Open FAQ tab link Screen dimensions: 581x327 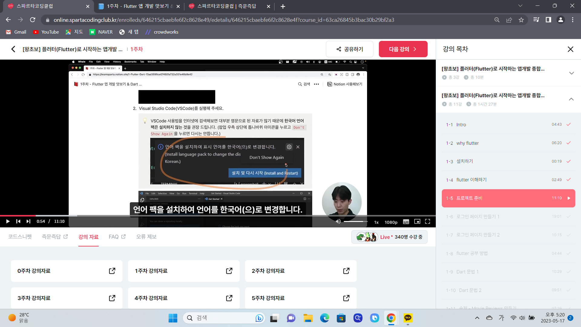point(117,237)
